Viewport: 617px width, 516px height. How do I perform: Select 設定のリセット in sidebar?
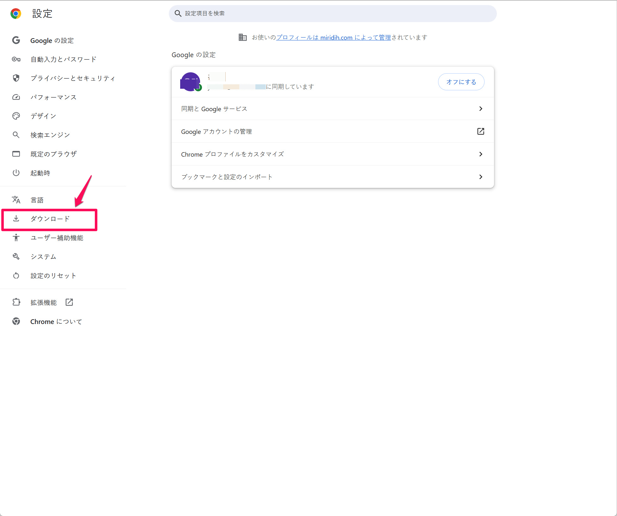click(53, 276)
